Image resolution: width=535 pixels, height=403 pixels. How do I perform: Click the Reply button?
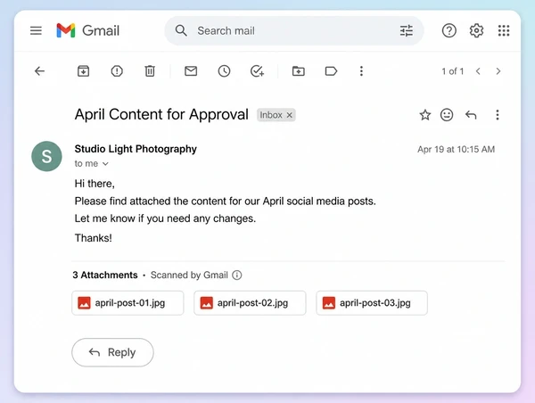(112, 352)
